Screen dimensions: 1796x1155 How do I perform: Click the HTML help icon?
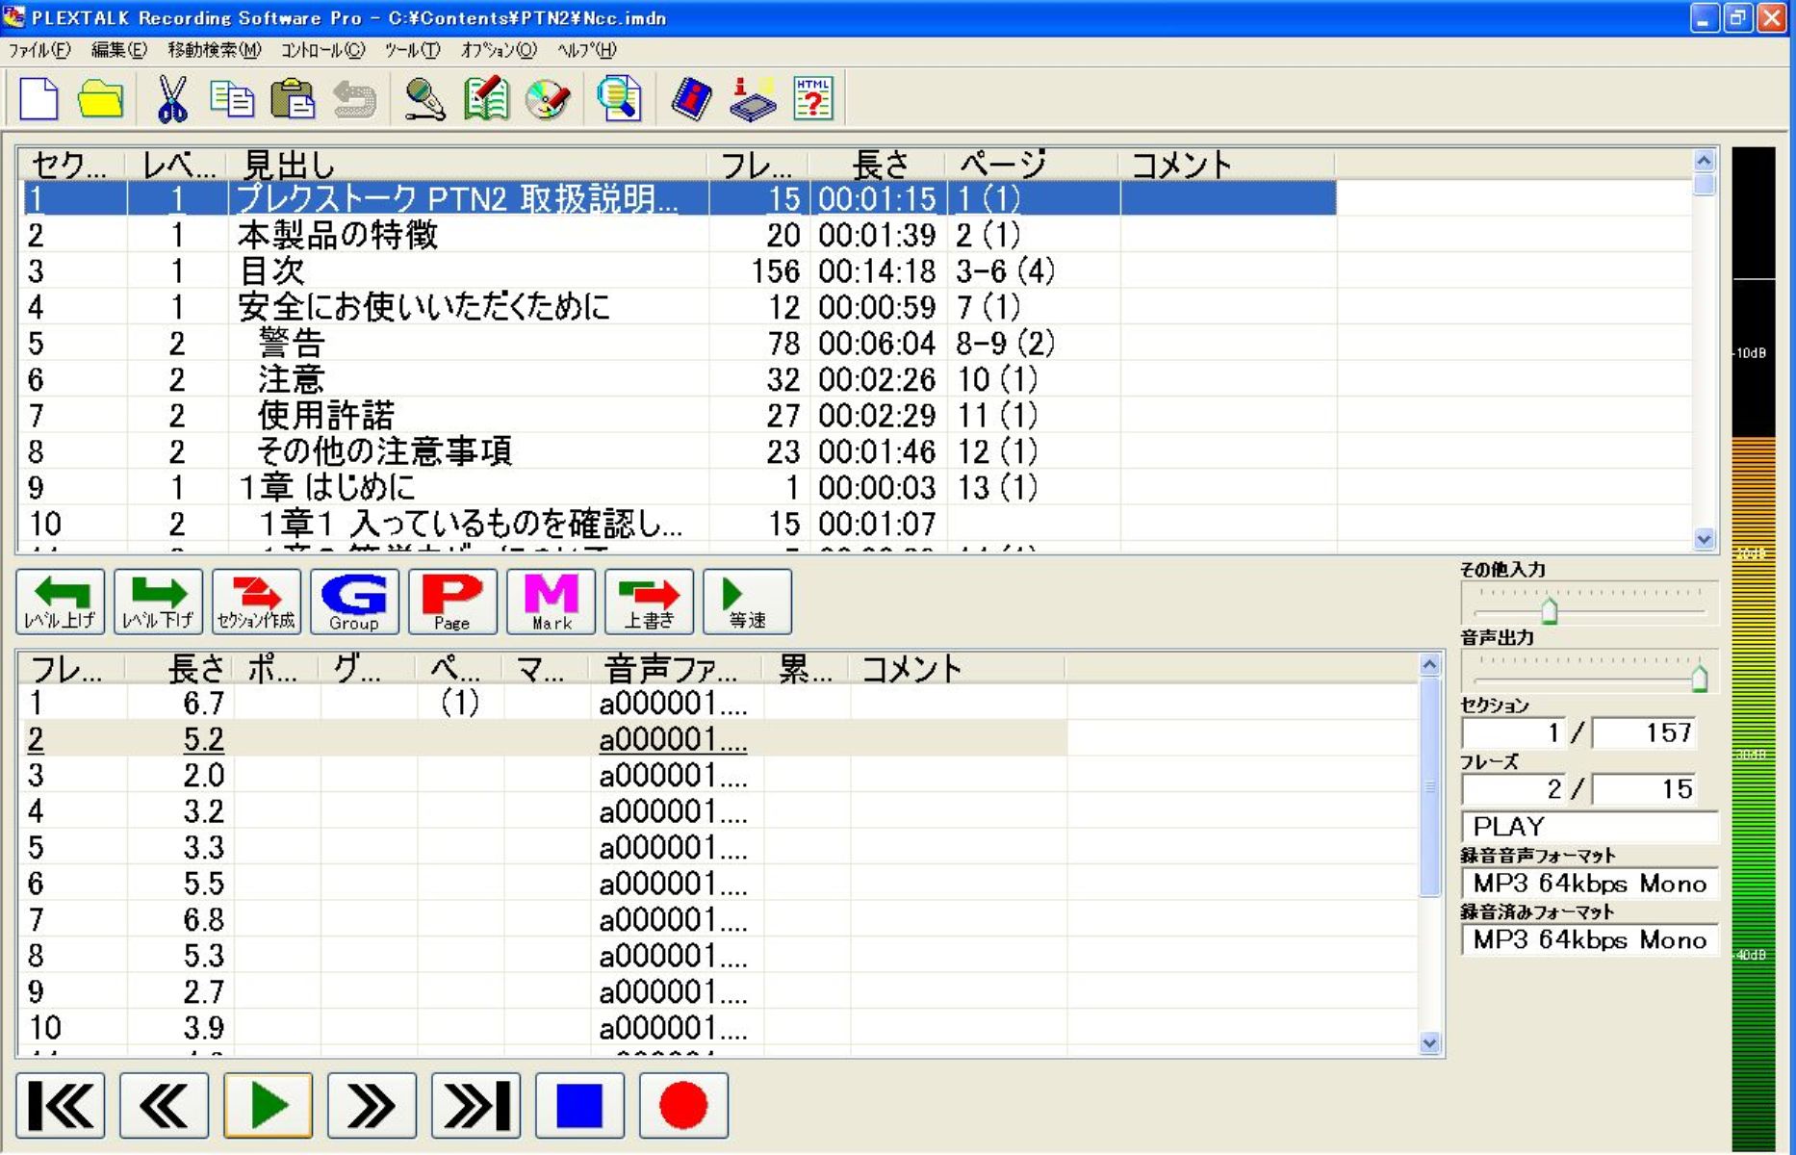click(x=813, y=99)
